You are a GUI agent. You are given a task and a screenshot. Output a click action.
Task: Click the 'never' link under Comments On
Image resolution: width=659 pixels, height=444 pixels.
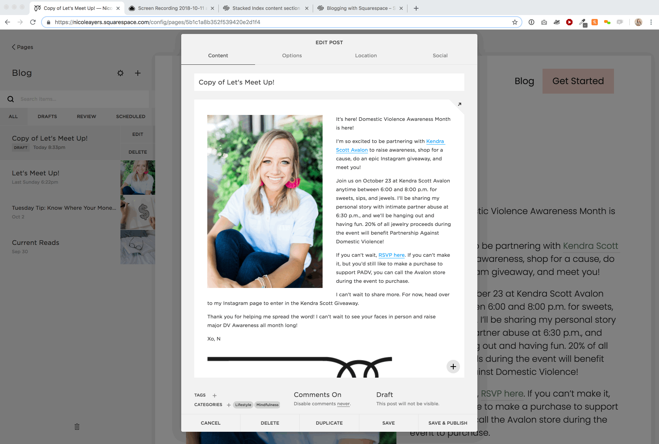point(344,404)
